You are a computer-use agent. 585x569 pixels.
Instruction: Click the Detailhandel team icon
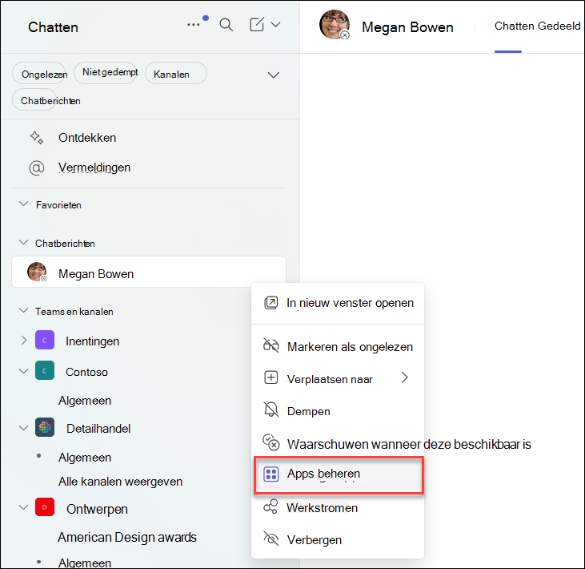click(x=45, y=427)
